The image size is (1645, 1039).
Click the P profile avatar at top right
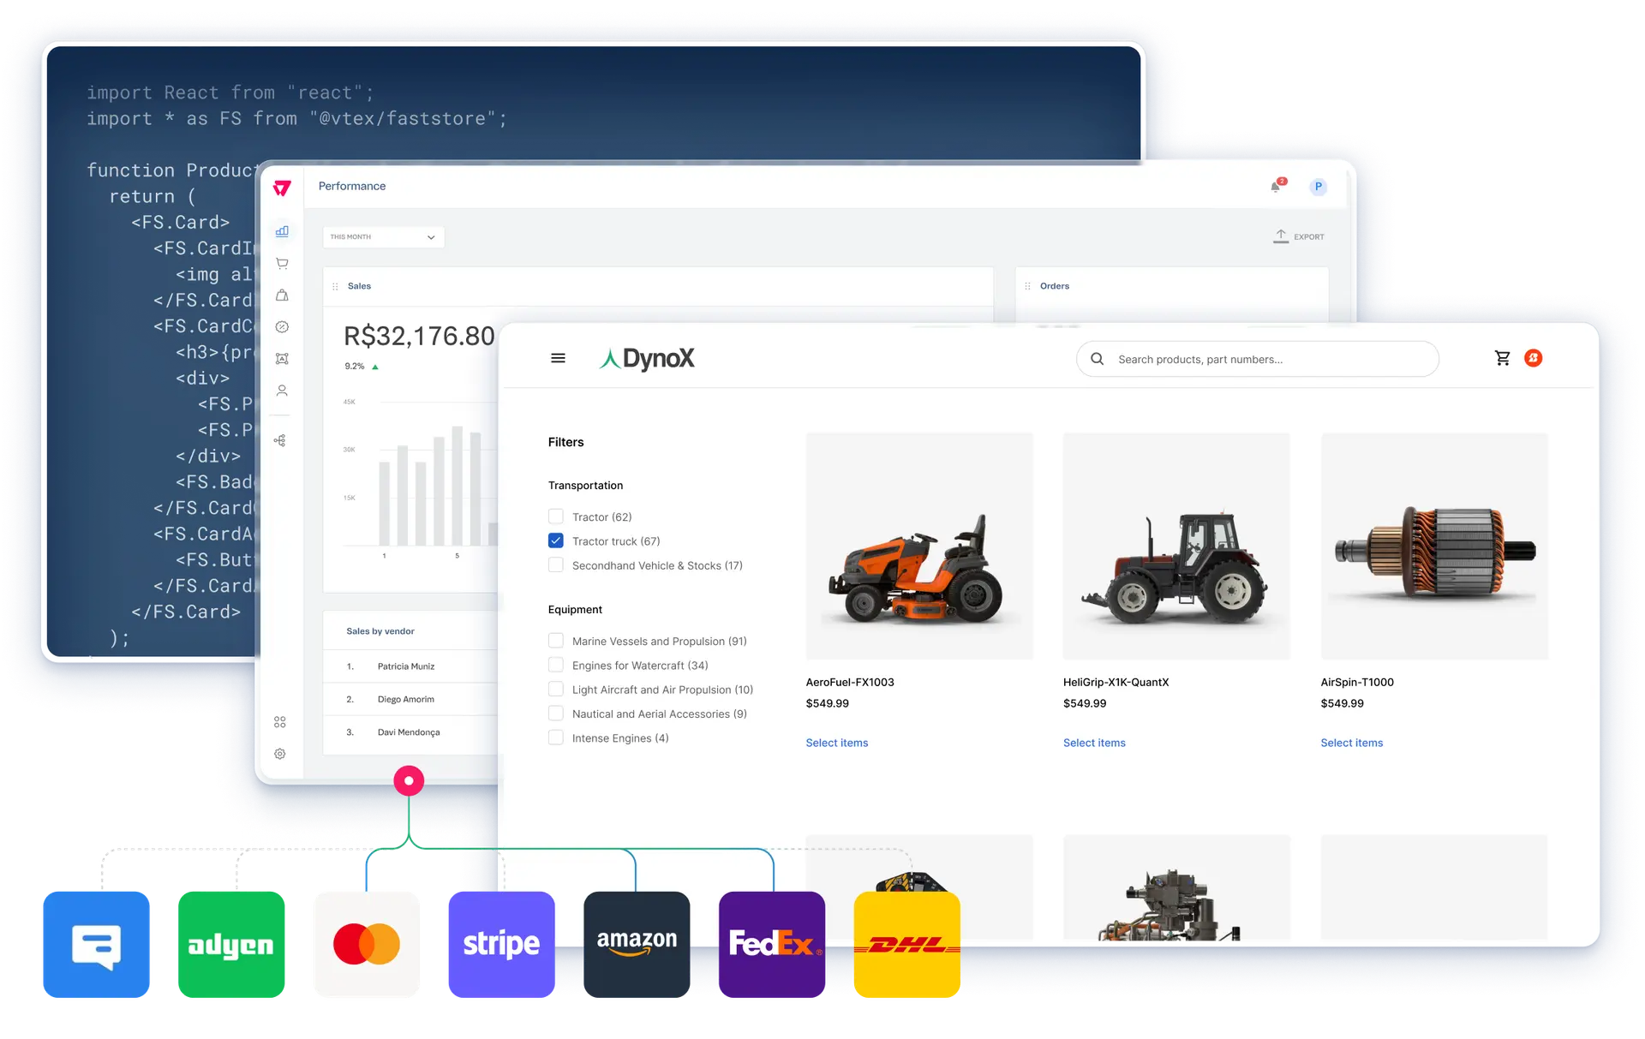click(x=1318, y=187)
